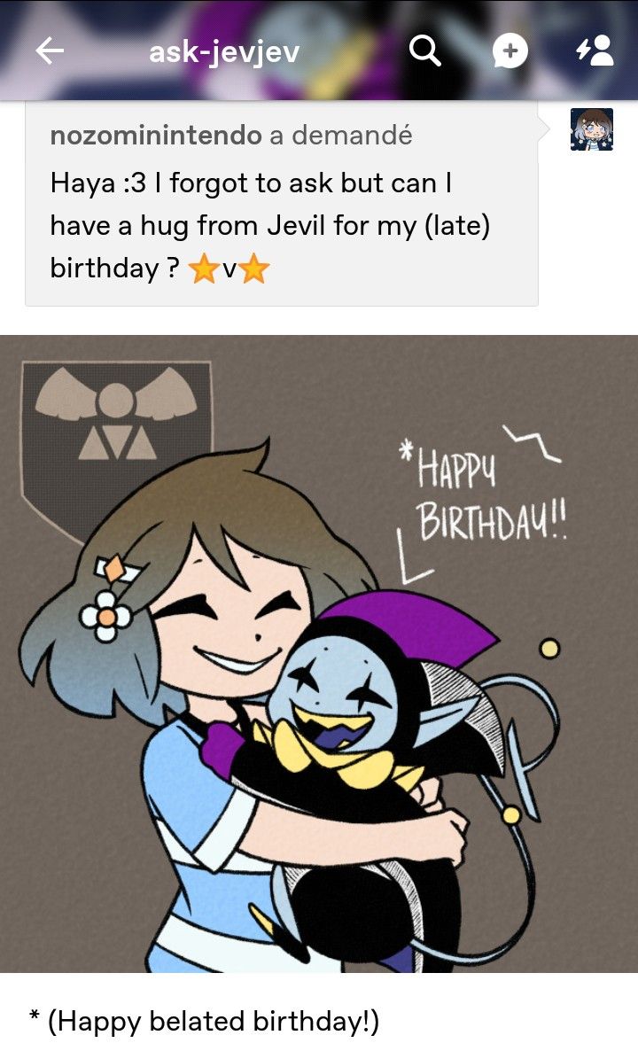Open the nozominintendo profile link
The height and width of the screenshot is (1043, 638).
(156, 136)
